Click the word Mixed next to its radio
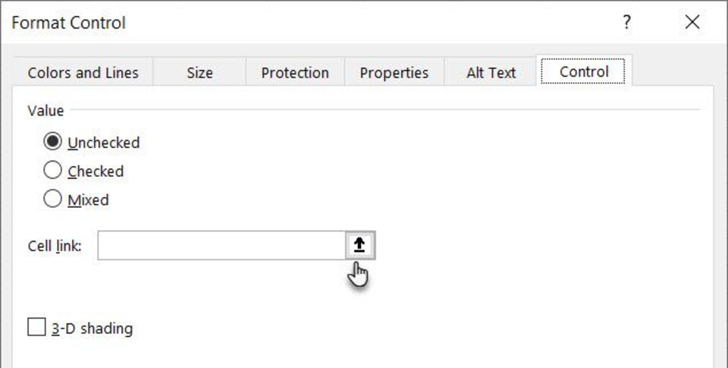This screenshot has height=368, width=728. coord(88,200)
